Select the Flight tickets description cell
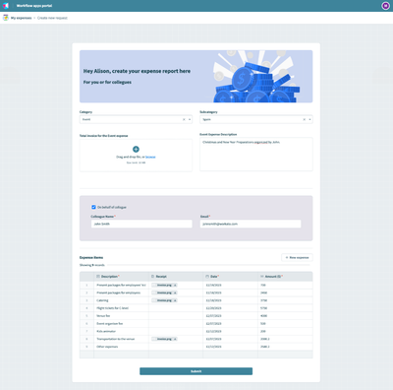The image size is (393, 390). coord(121,308)
